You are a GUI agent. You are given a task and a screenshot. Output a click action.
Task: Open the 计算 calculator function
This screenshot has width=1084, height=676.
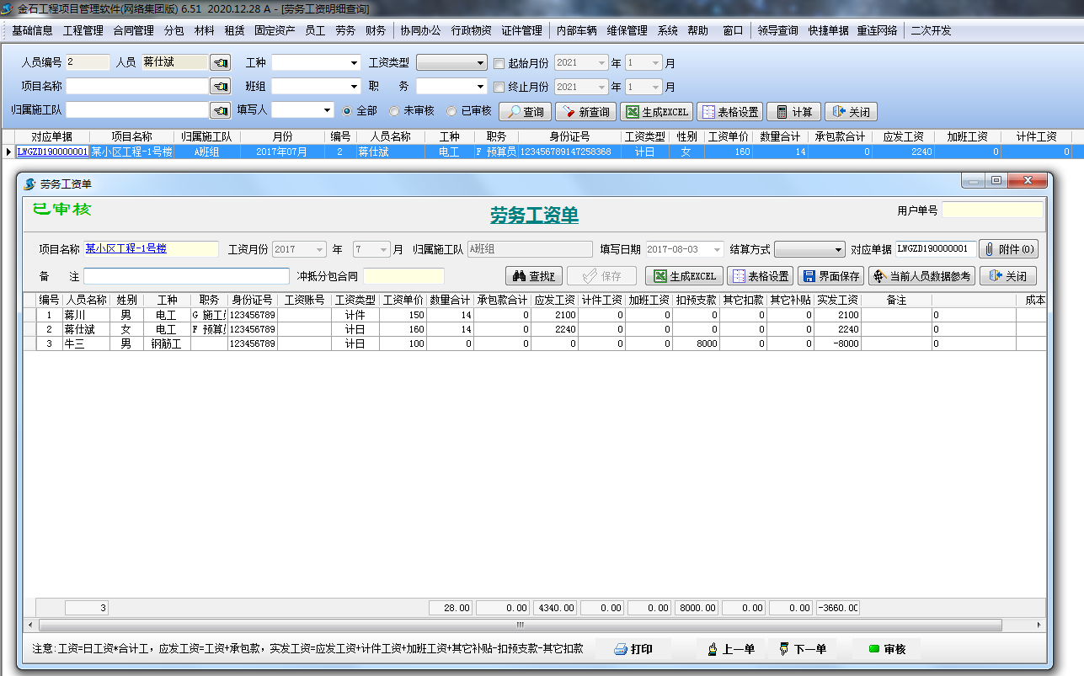tap(793, 111)
